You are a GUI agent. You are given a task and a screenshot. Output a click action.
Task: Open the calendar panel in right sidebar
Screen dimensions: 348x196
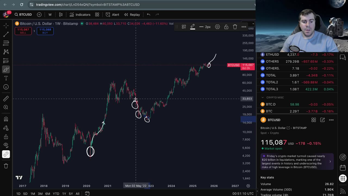click(x=343, y=168)
